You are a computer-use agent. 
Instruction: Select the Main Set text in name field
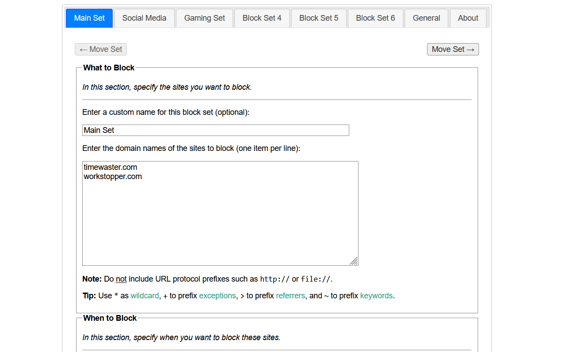coord(99,130)
